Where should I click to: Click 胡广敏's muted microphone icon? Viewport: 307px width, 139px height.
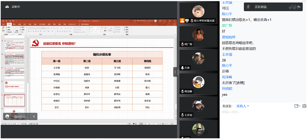point(182,44)
